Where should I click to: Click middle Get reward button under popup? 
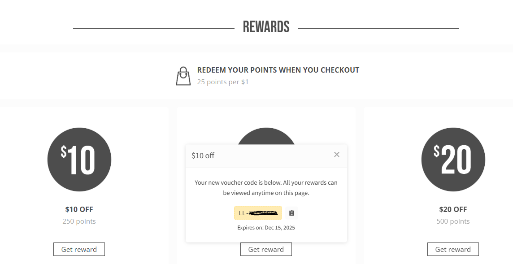click(266, 249)
